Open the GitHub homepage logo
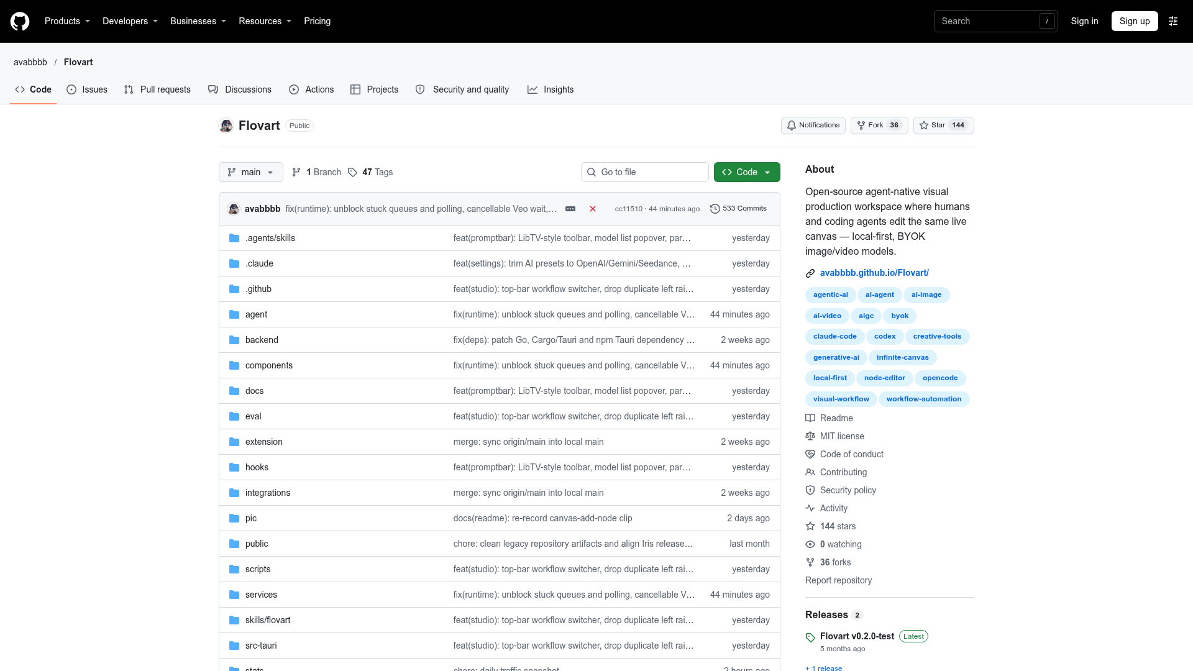 click(20, 21)
